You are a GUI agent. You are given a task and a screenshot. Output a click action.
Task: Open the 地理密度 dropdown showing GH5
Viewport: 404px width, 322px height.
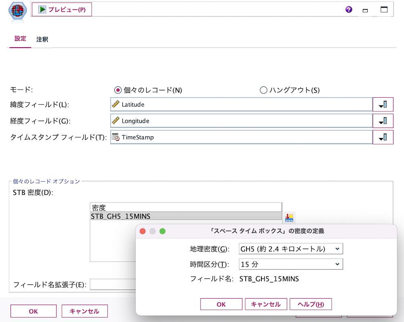[290, 249]
